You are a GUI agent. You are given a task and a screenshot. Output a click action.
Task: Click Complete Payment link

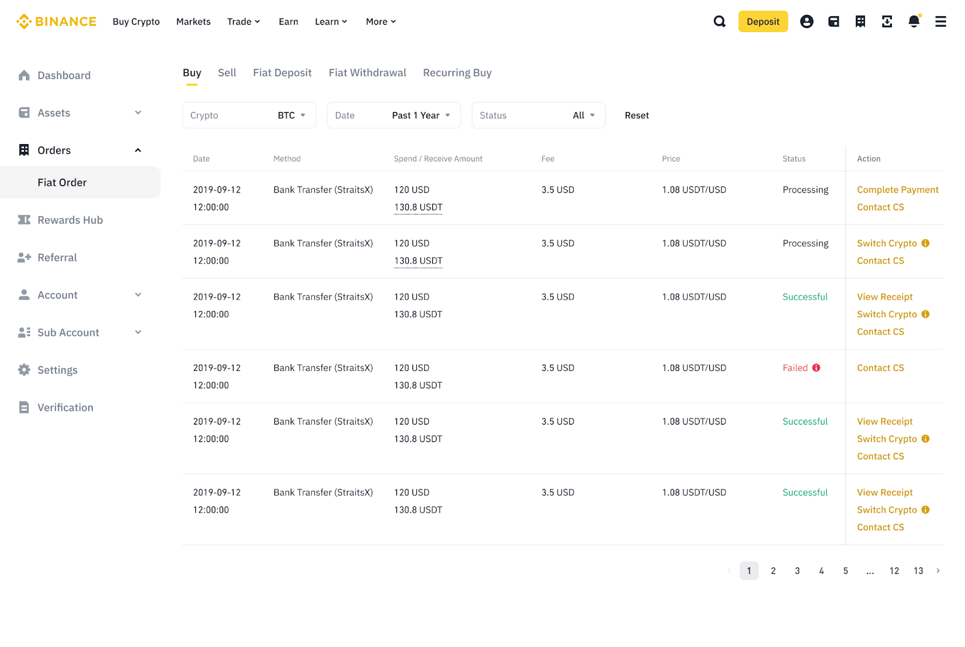[897, 190]
